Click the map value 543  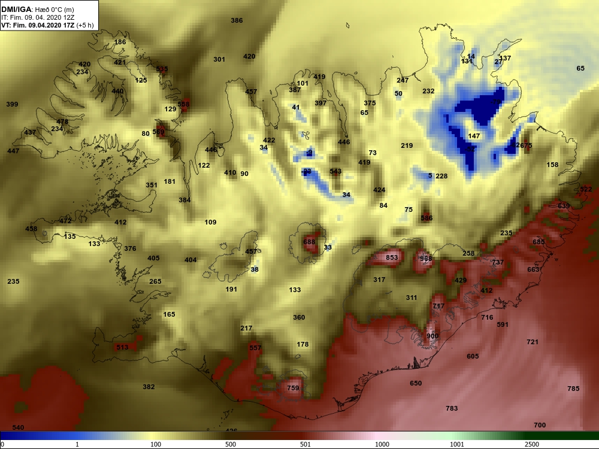[x=336, y=171]
